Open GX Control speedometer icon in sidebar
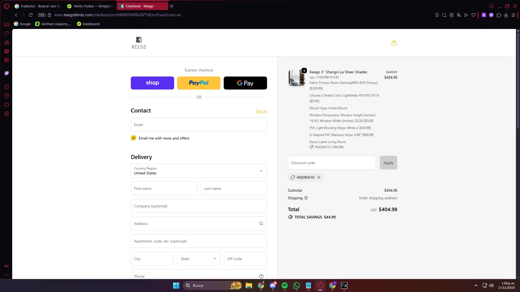This screenshot has width=520, height=292. 7,34
